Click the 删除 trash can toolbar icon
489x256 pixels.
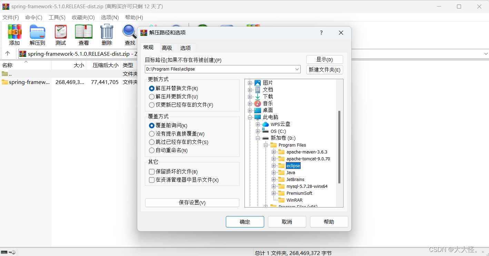tap(107, 32)
